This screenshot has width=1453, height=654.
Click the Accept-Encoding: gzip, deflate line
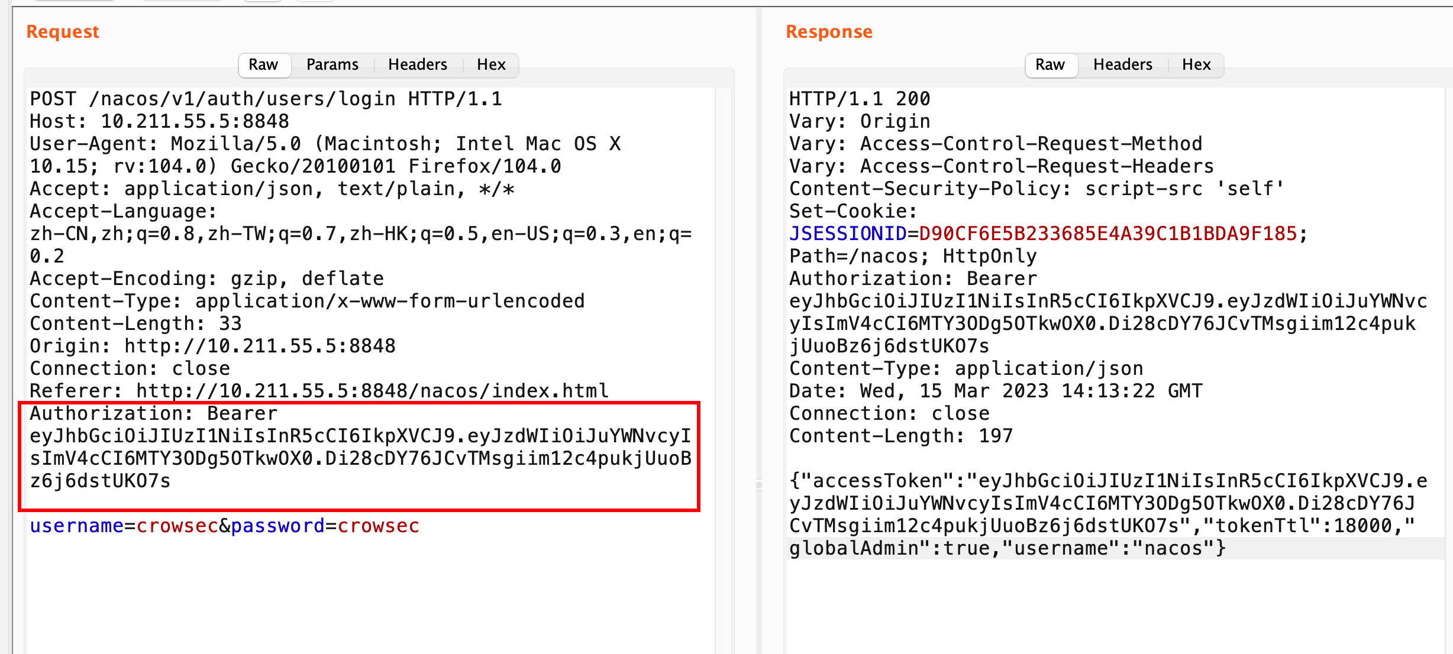click(x=206, y=279)
